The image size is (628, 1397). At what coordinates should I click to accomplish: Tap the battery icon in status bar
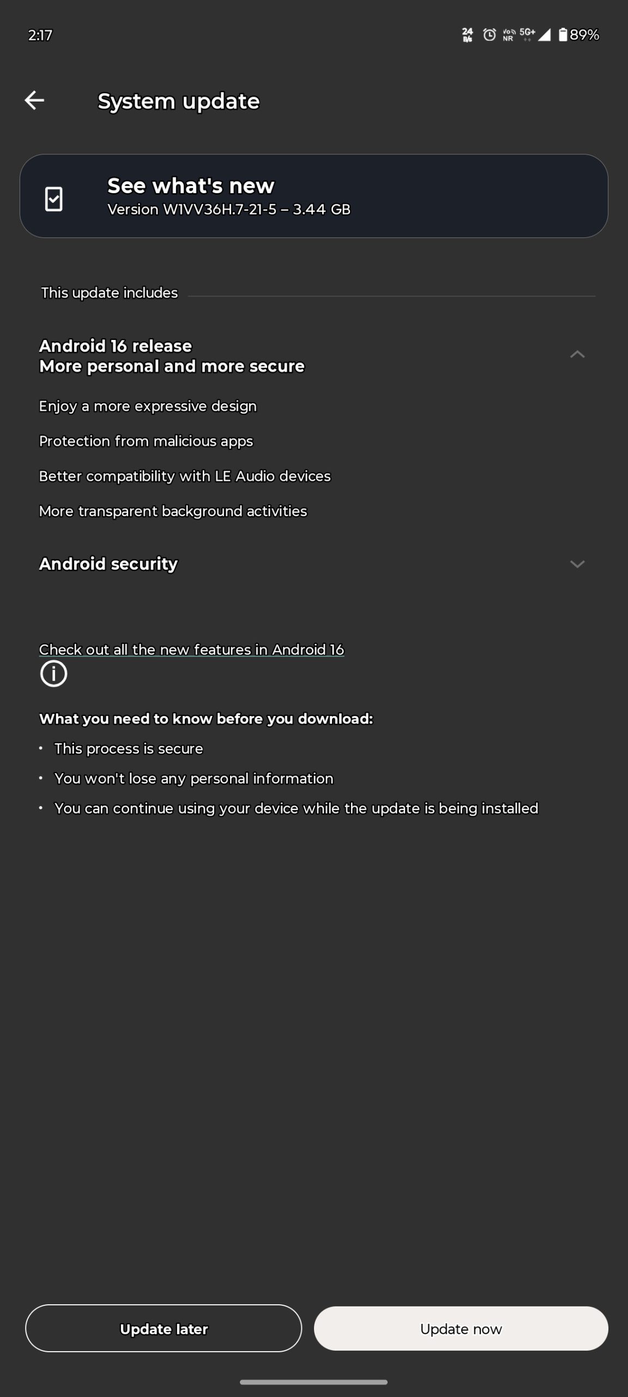point(563,35)
